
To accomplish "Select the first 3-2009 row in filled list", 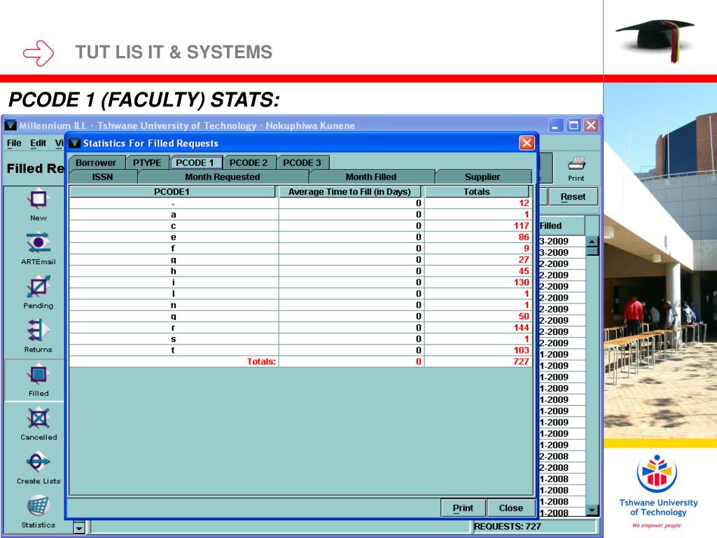I will (x=562, y=241).
